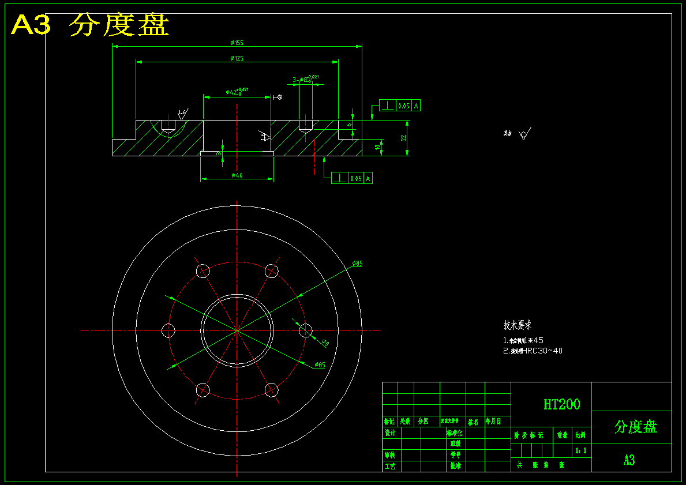Image resolution: width=686 pixels, height=485 pixels.
Task: Click the 22 overall height dimension
Action: click(404, 137)
